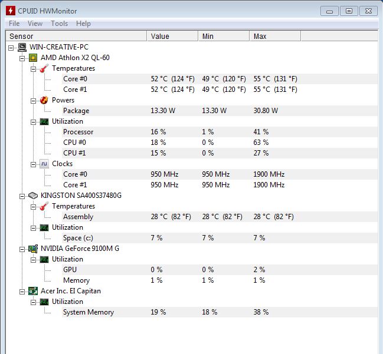Screen dimensions: 383x354
Task: Click the WIN-CREATIVE-PC computer icon
Action: tap(22, 47)
